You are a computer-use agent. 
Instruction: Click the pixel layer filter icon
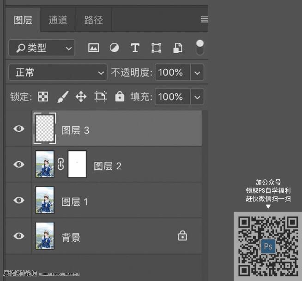click(x=94, y=48)
